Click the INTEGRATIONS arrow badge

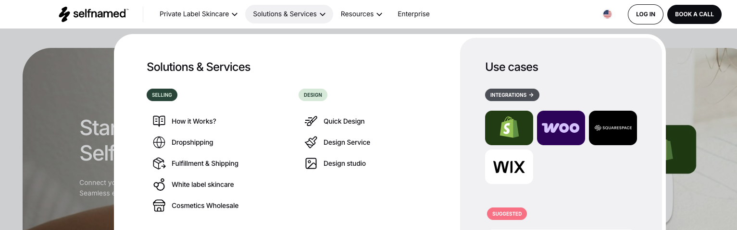[x=512, y=95]
